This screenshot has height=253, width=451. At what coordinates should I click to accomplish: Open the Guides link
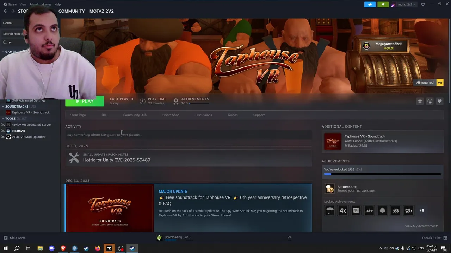[233, 115]
